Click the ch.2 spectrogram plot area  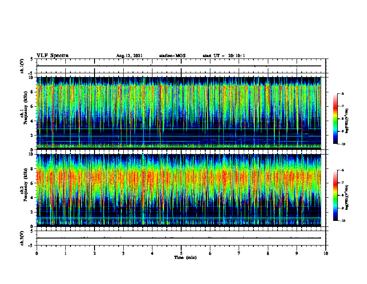coord(179,190)
